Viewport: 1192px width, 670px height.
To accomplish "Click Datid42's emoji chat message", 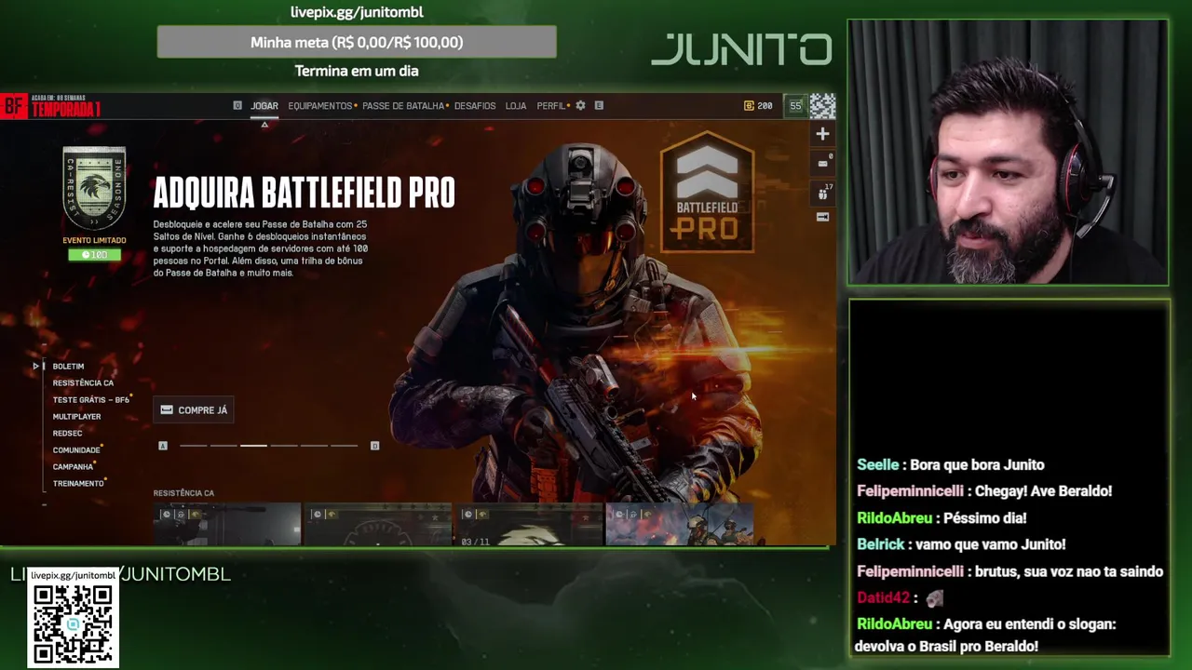I will (901, 598).
